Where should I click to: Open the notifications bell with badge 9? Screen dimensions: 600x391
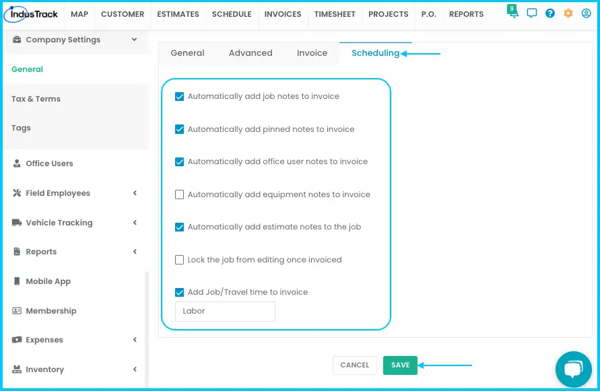pyautogui.click(x=512, y=11)
